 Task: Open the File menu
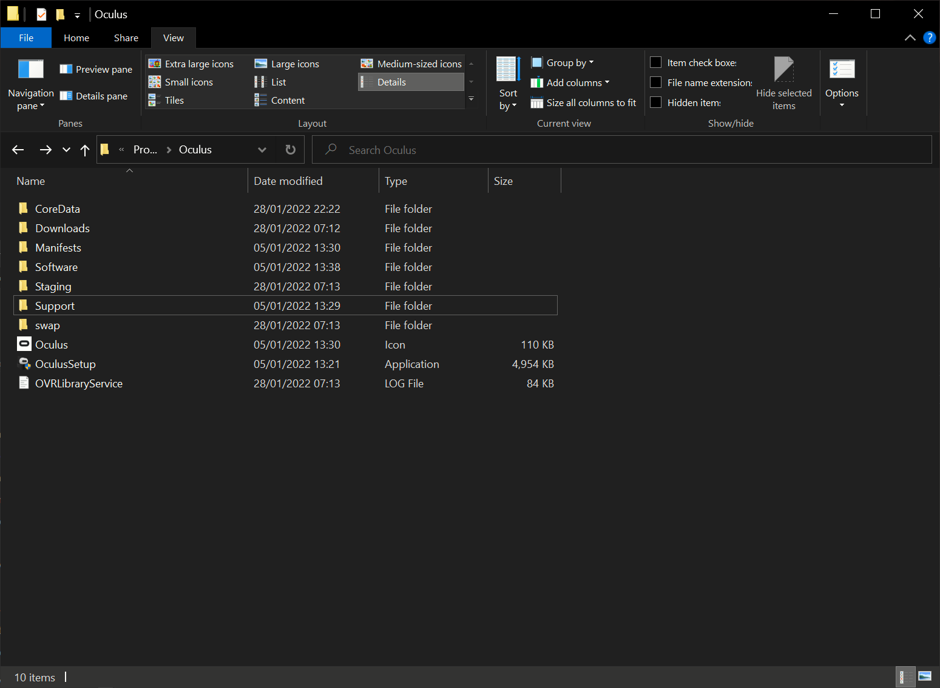click(x=26, y=38)
